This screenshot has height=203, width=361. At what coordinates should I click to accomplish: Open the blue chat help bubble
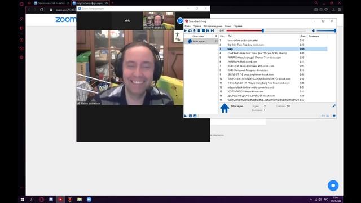(333, 186)
